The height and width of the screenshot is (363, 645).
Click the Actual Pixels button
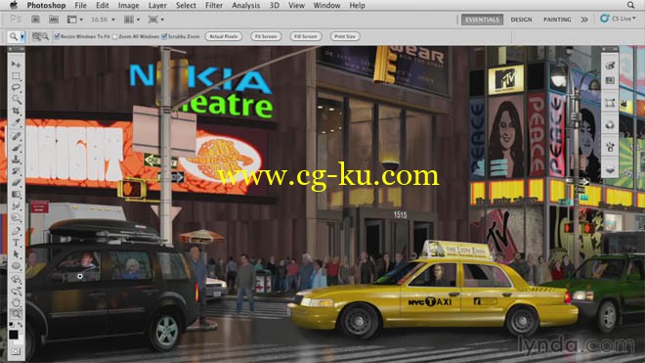click(x=224, y=36)
